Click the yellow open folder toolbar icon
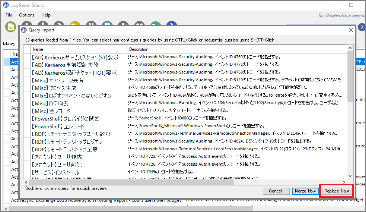Viewport: 366px width, 212px height. [x=75, y=23]
